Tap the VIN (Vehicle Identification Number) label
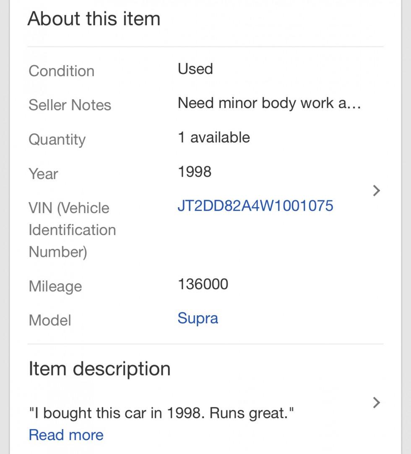411x454 pixels. 72,230
